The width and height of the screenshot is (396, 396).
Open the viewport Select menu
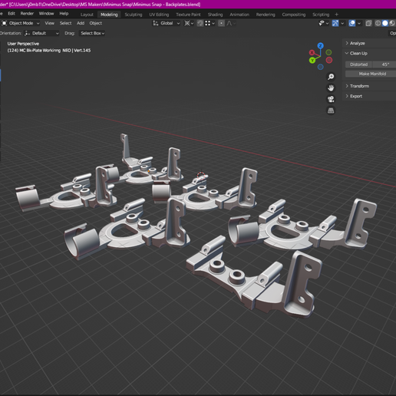(65, 23)
